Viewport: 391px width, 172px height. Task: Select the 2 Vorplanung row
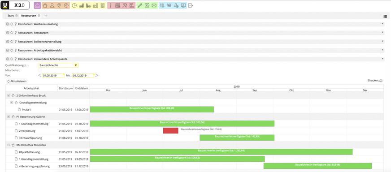(x=48, y=131)
